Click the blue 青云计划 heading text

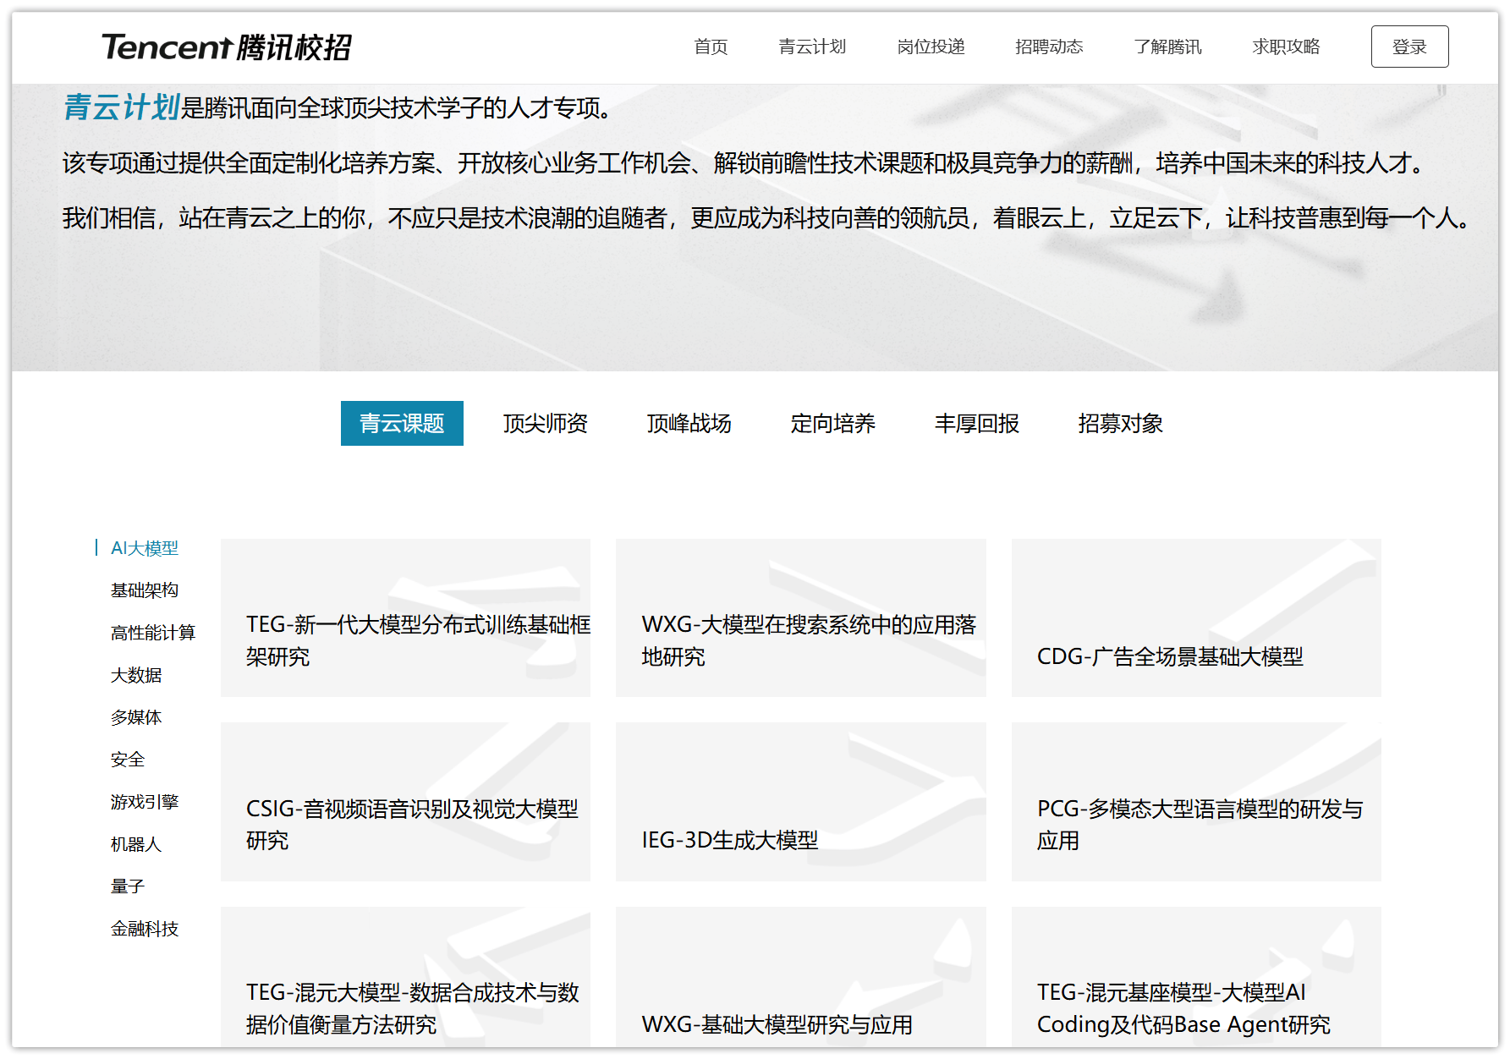[121, 107]
